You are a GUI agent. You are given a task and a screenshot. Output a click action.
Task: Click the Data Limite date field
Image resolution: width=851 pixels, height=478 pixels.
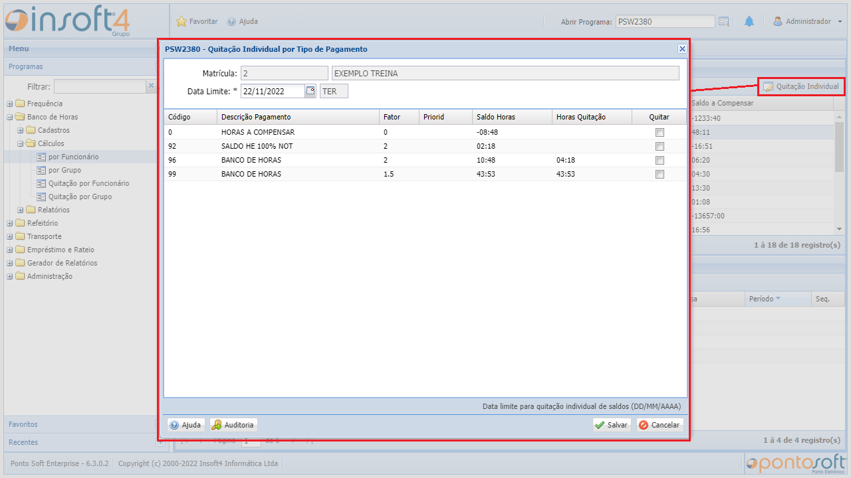(x=273, y=91)
